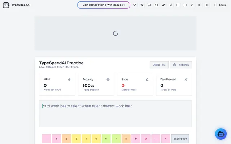
Task: Click the 'Mistakes made' label
Action: [x=129, y=90]
